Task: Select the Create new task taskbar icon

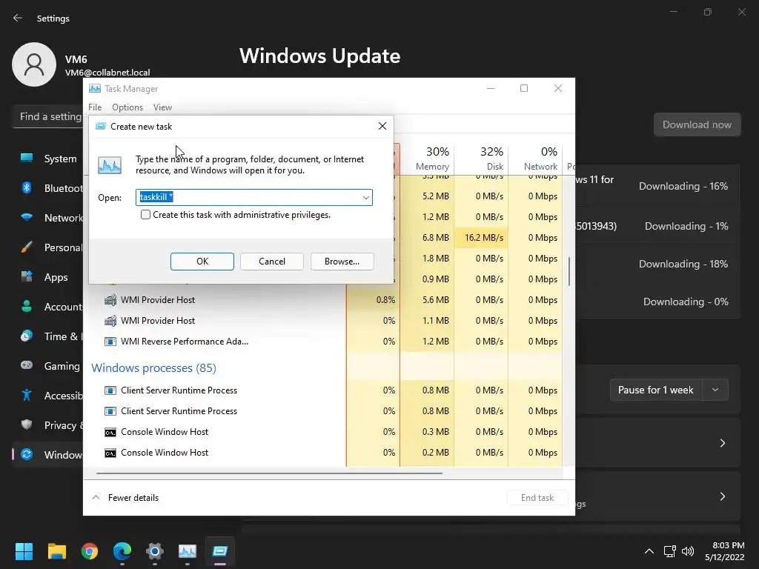Action: [x=219, y=551]
